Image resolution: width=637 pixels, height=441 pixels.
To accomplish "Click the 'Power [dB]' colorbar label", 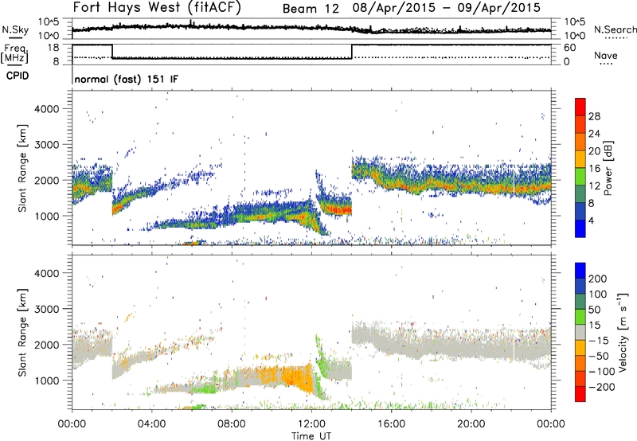I will tap(608, 168).
